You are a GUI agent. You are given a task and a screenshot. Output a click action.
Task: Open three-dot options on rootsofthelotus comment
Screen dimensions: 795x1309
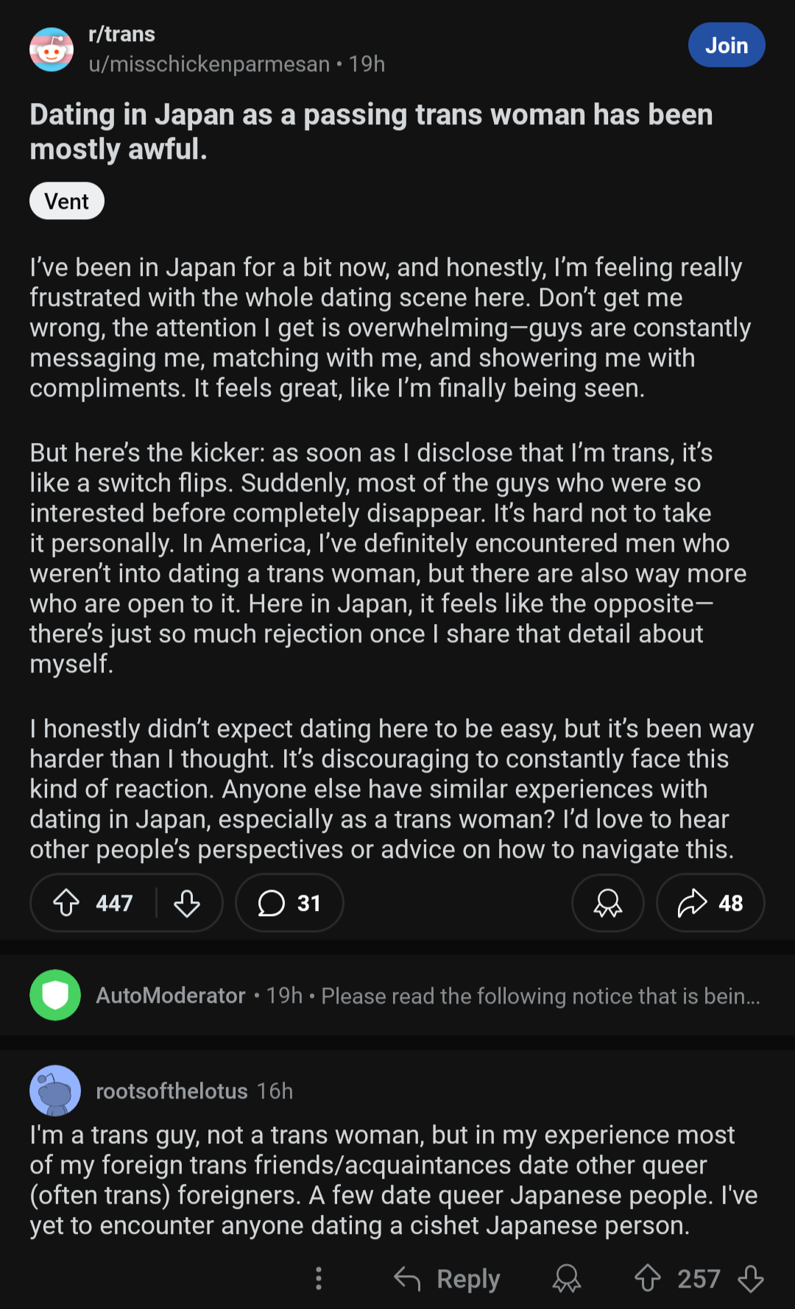[319, 1278]
